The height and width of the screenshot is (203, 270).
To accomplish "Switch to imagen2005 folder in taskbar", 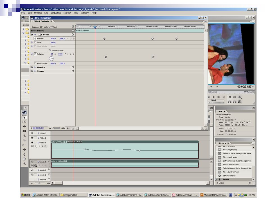I will pyautogui.click(x=73, y=195).
